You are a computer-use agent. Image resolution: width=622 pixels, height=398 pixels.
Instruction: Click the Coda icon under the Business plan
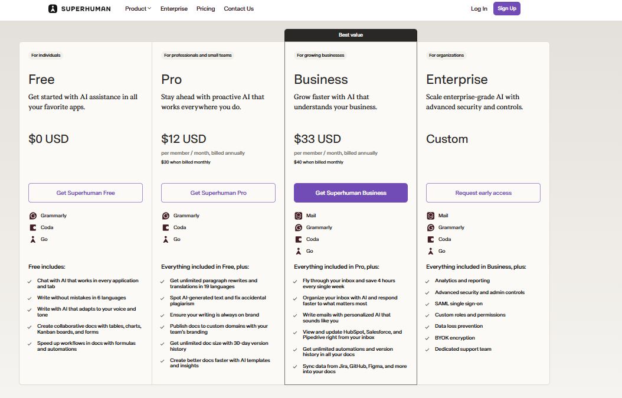coord(300,239)
